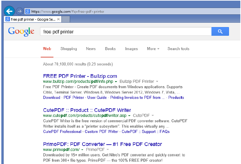The height and width of the screenshot is (164, 241).
Task: Click the Google logo
Action: pyautogui.click(x=21, y=32)
